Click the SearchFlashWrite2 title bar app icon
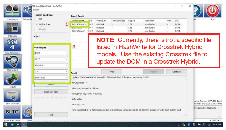This screenshot has width=226, height=130. 34,6
